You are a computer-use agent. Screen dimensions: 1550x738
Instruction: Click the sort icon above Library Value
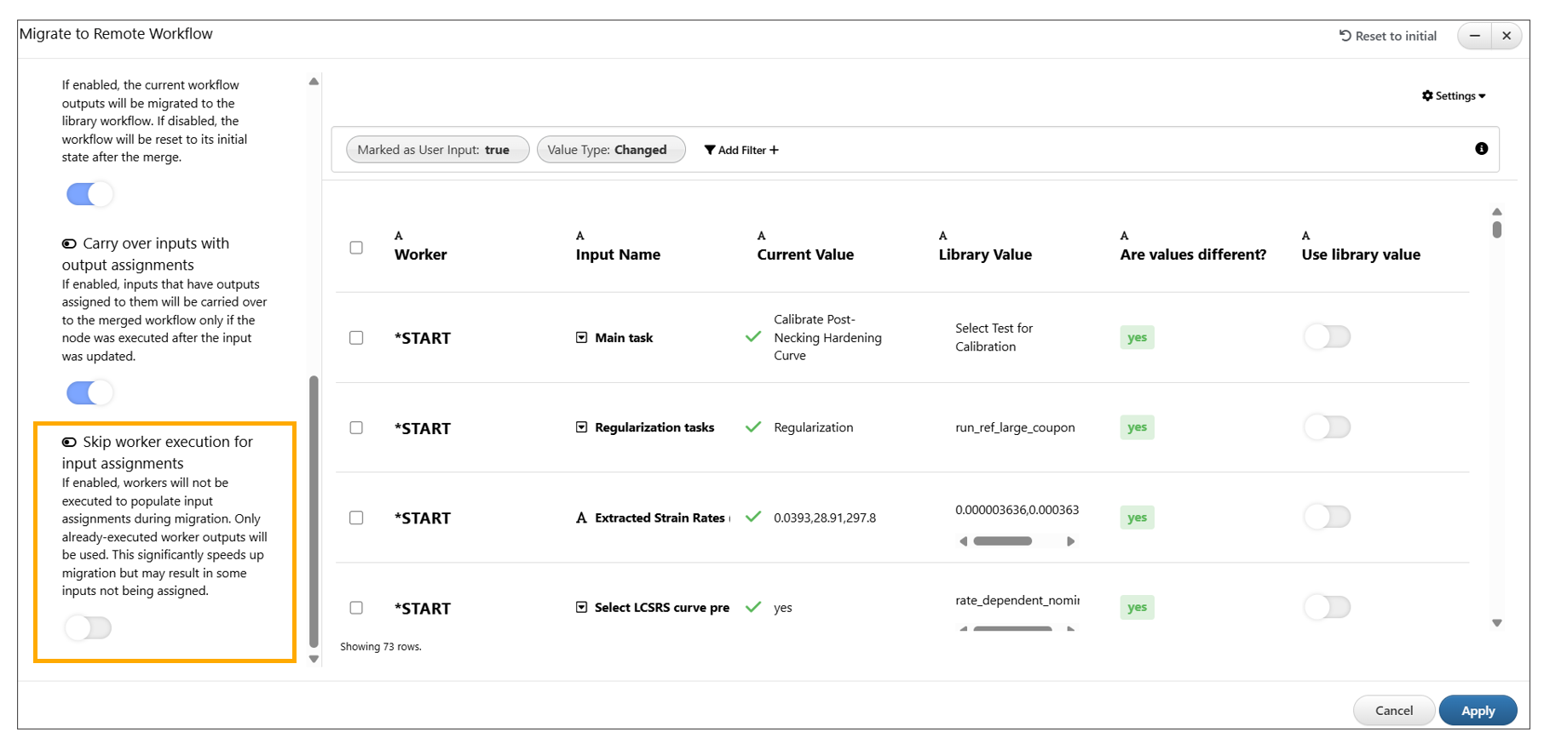tap(942, 236)
